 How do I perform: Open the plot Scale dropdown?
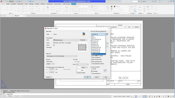[x=82, y=65]
